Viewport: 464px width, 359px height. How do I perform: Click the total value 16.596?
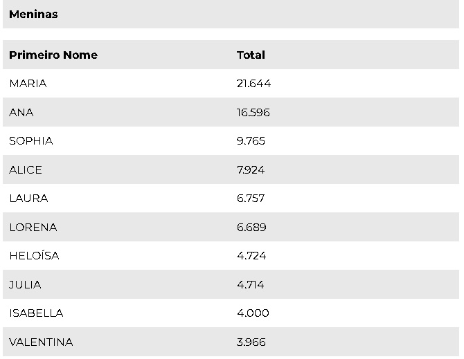click(x=253, y=112)
